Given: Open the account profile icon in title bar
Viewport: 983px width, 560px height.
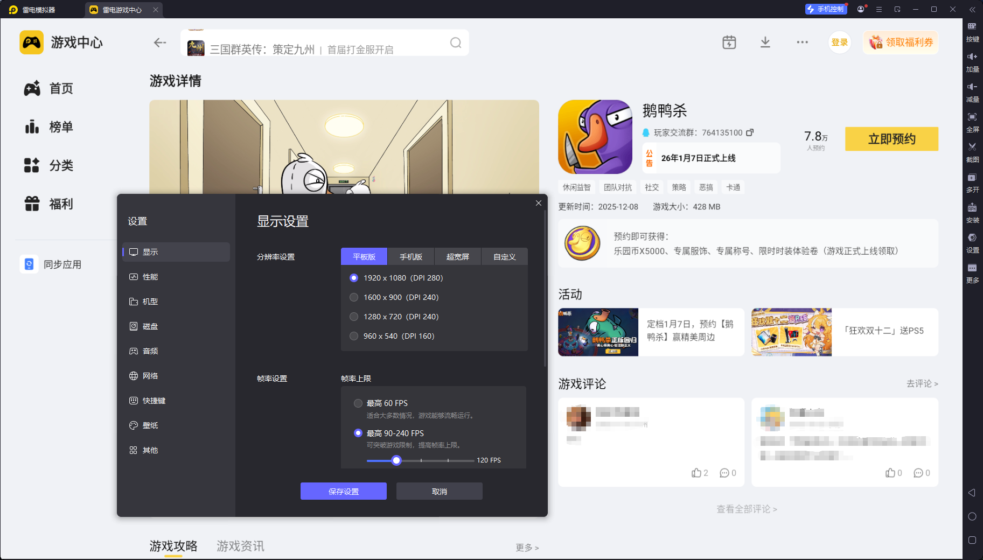Looking at the screenshot, I should tap(861, 9).
